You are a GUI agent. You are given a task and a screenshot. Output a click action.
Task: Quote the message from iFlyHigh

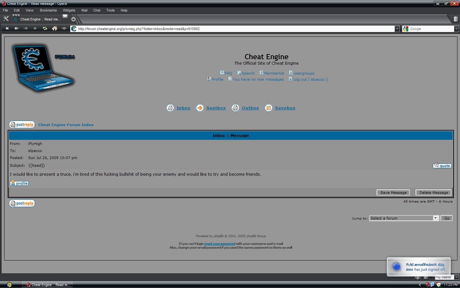[442, 165]
